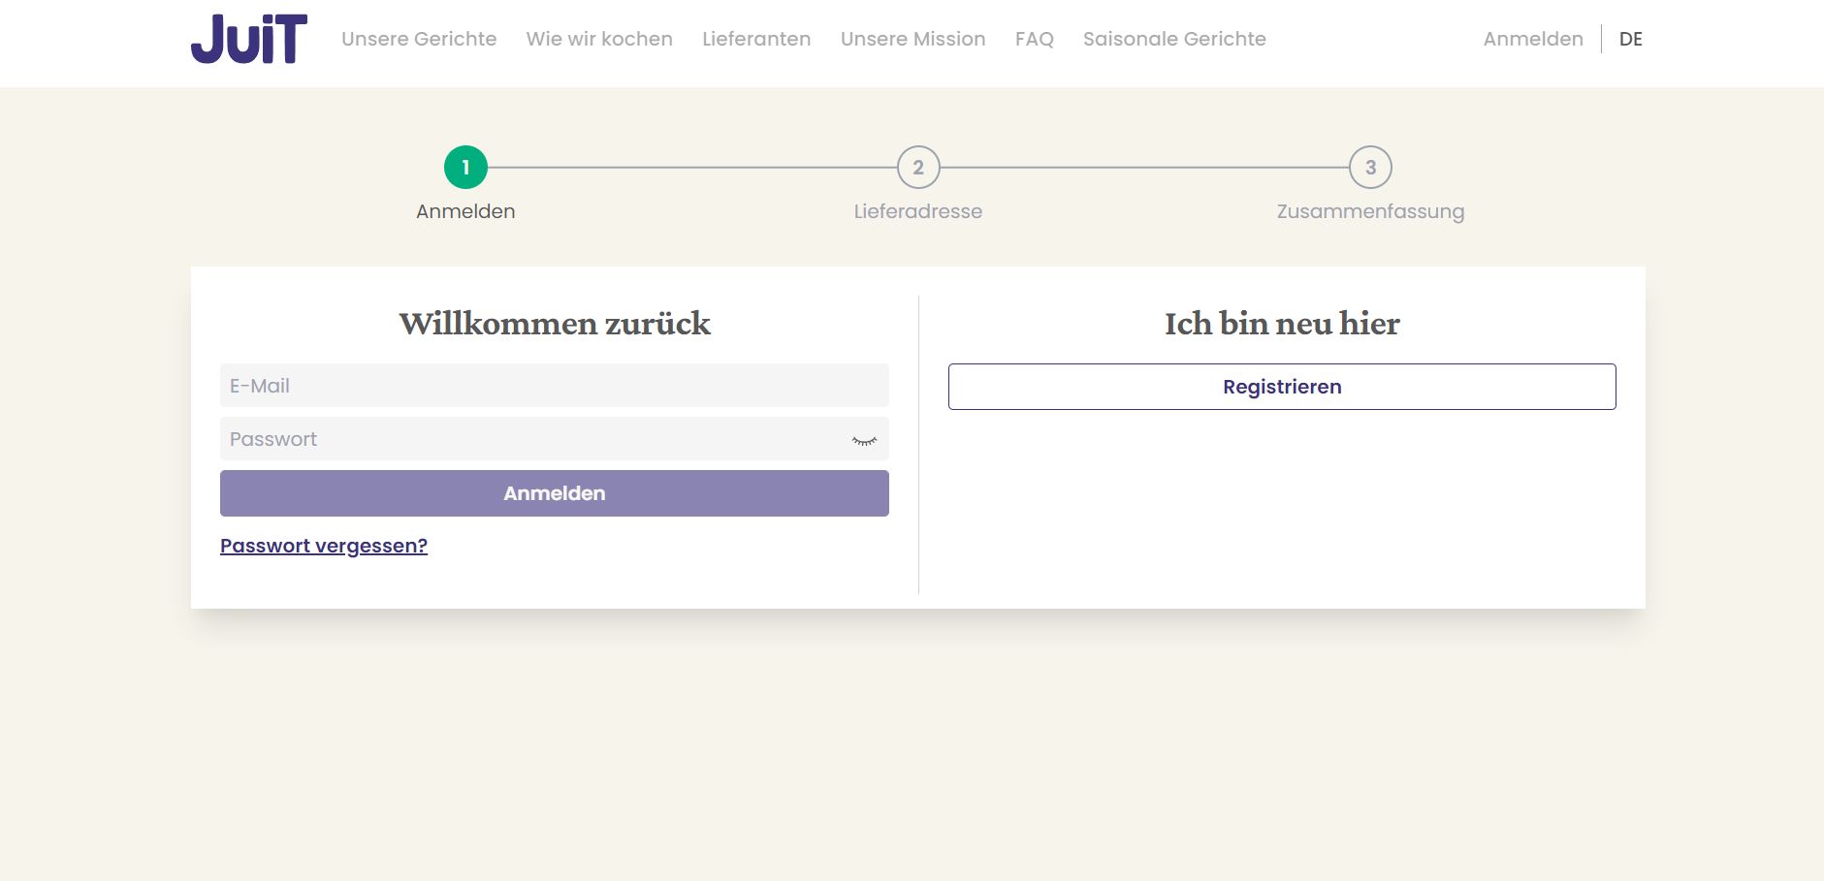Open the Wie wir kochen page
Image resolution: width=1824 pixels, height=881 pixels.
(599, 39)
